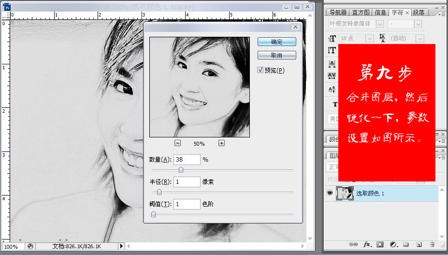Click the leading icon in Character panel

382,38
